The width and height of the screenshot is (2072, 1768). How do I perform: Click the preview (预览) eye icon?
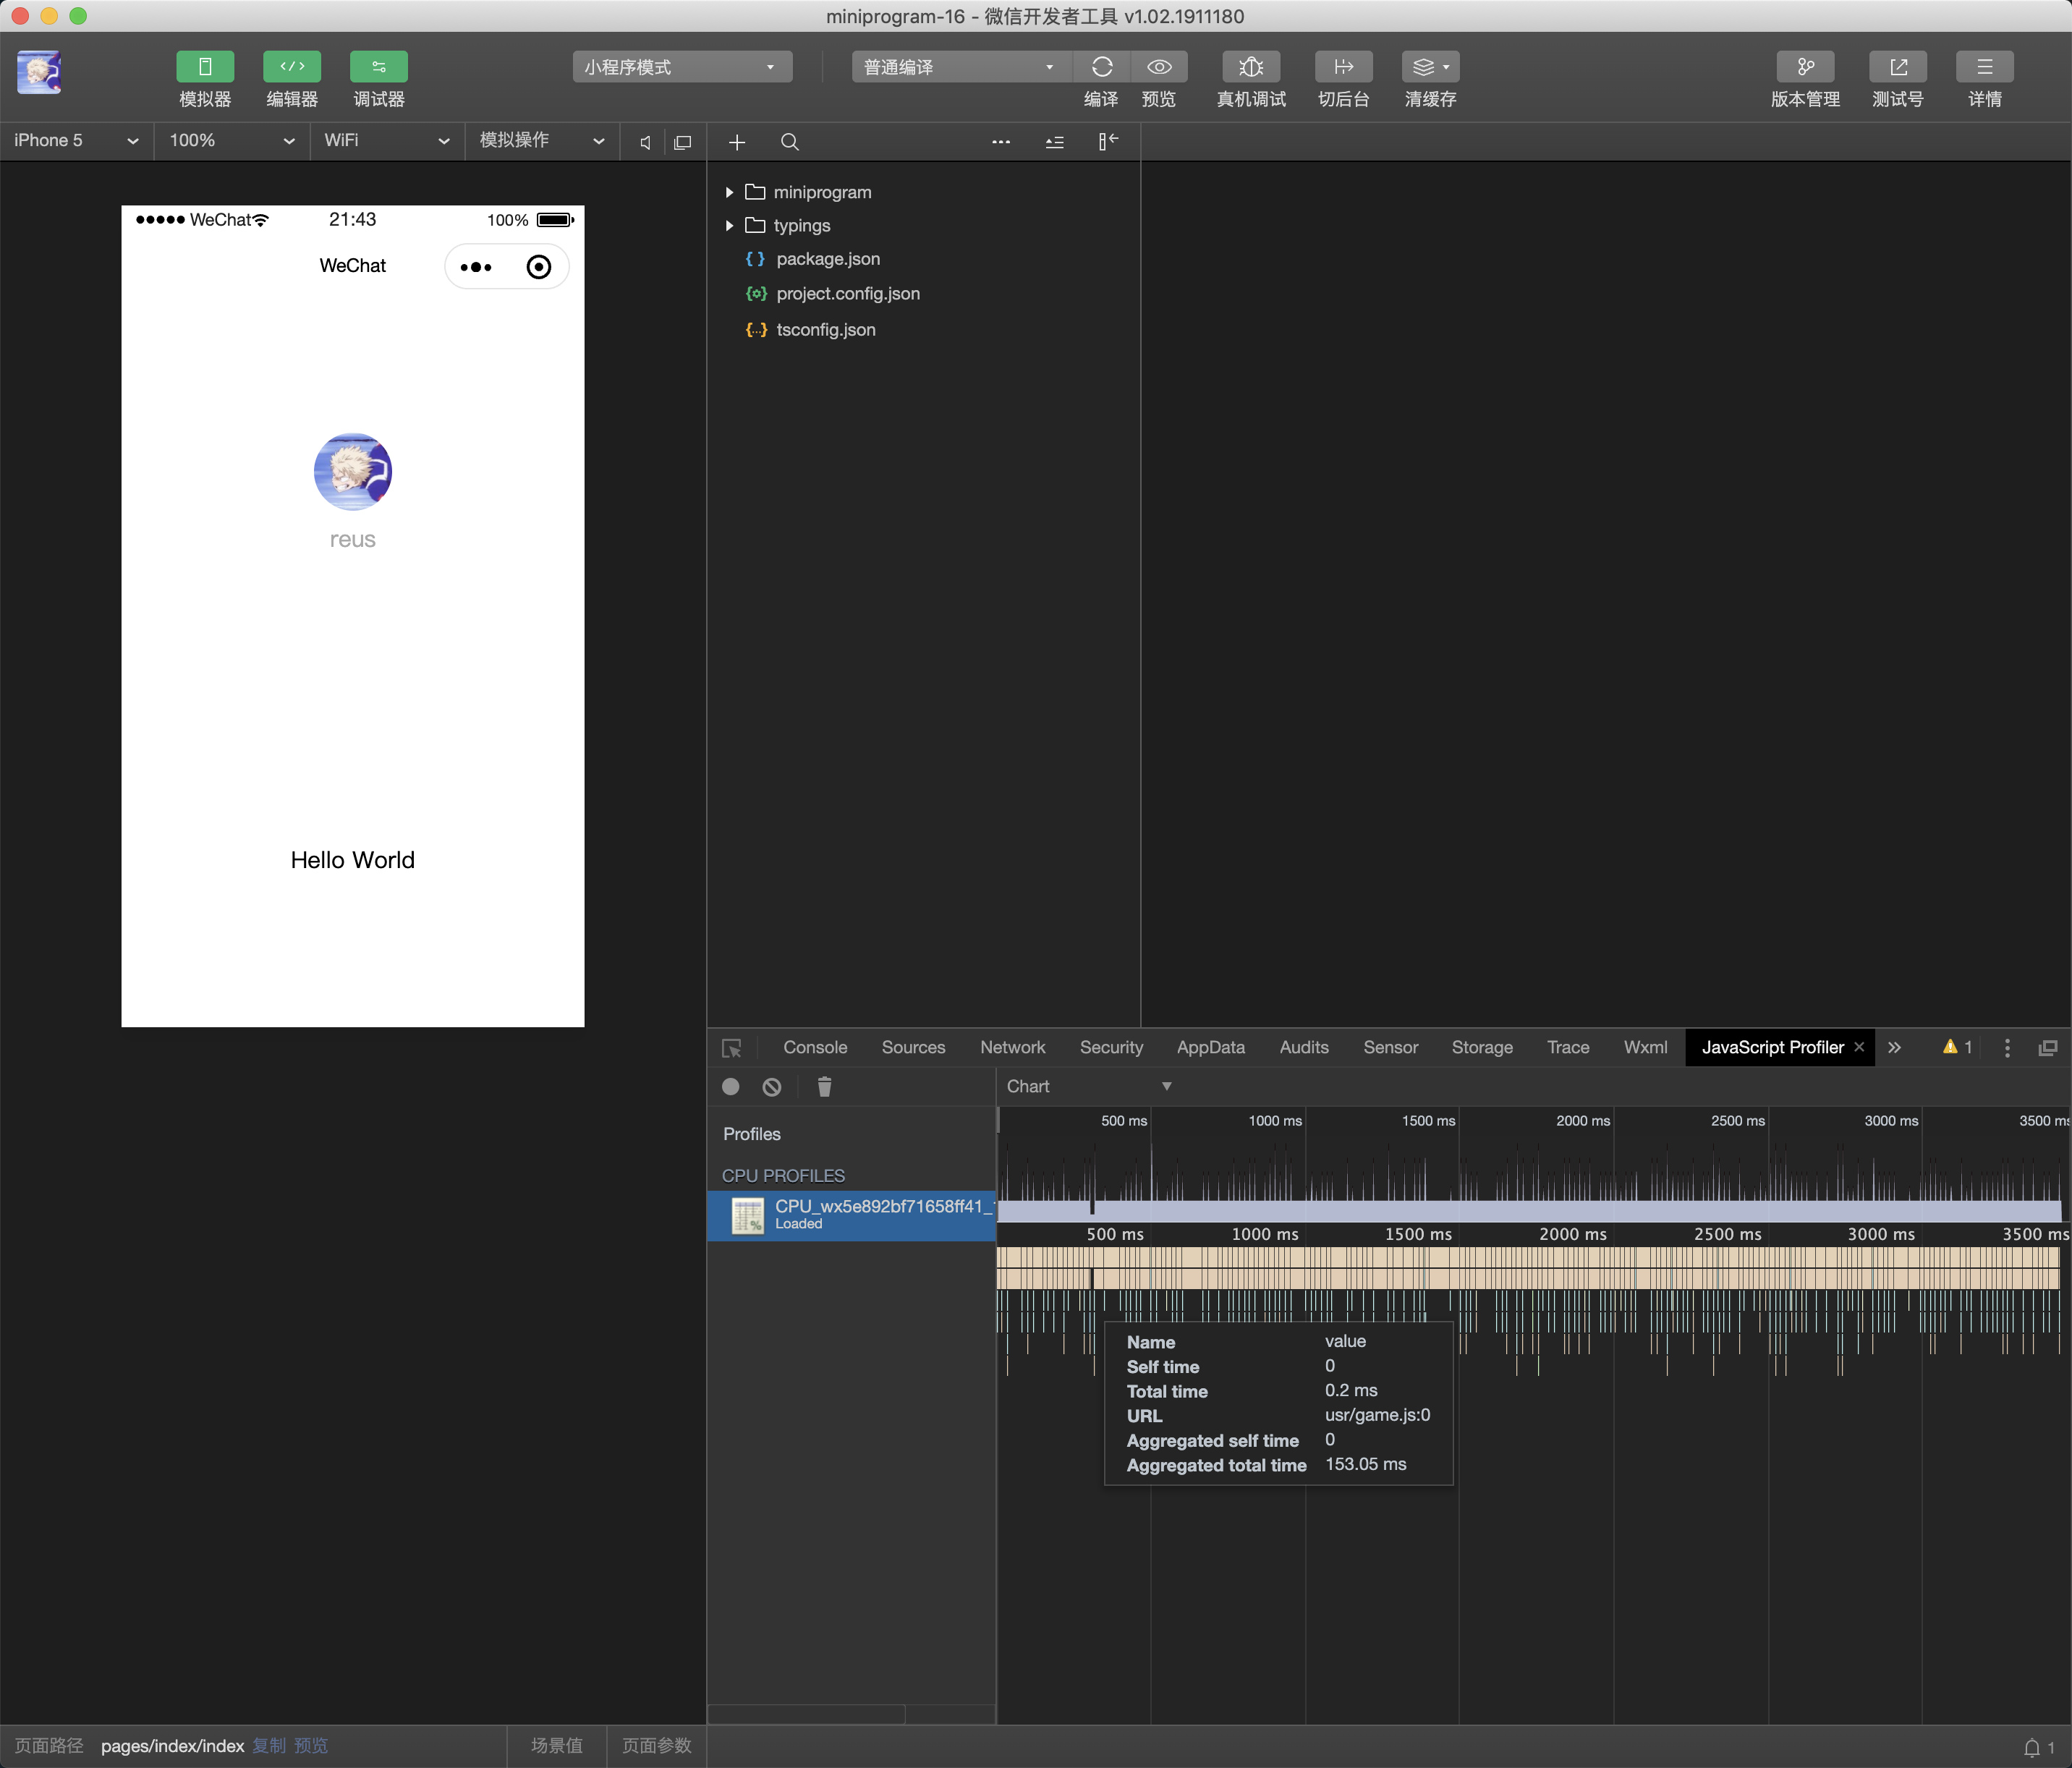tap(1159, 67)
